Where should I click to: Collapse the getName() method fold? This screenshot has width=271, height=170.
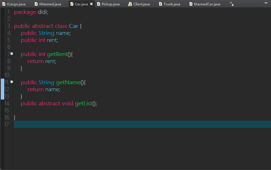click(x=12, y=82)
